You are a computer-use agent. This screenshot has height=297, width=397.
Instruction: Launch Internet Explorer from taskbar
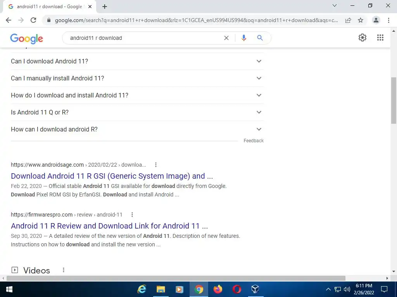[142, 289]
